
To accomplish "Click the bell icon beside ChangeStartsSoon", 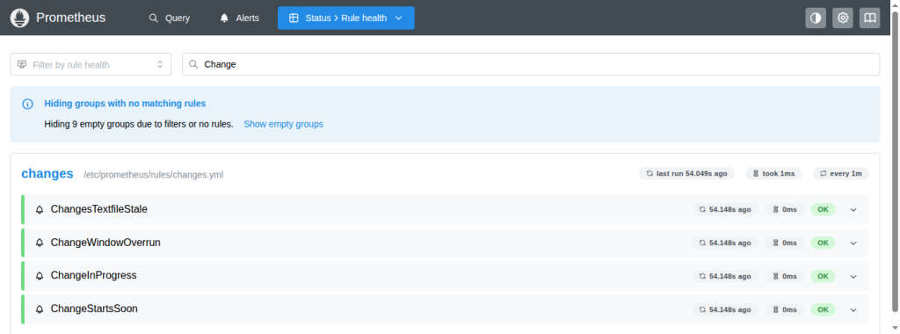I will click(x=40, y=309).
